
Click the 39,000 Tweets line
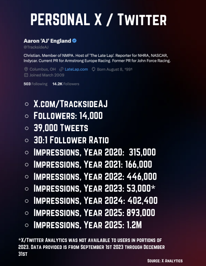[x=61, y=128]
